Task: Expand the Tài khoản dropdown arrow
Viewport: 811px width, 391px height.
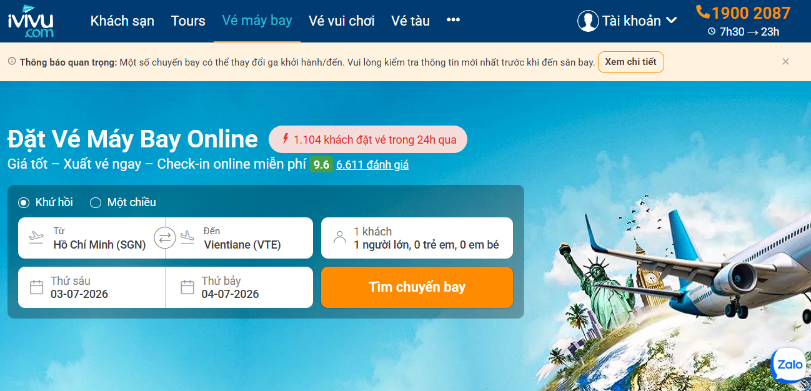Action: [x=672, y=21]
